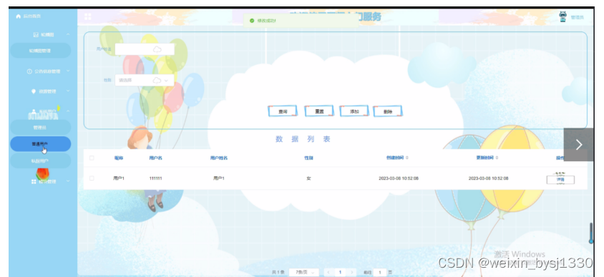604x277 pixels.
Task: Click the person icon beside 系统用户
Action: click(34, 111)
